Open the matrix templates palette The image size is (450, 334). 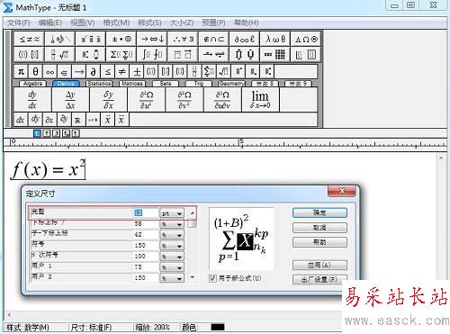coord(275,54)
